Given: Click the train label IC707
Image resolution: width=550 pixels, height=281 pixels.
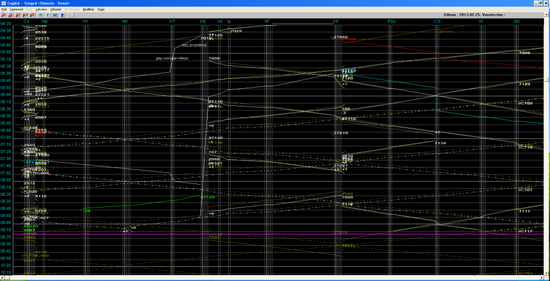Looking at the screenshot, I should point(525,190).
